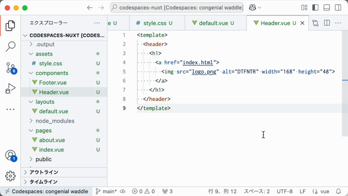
Task: Open changes compare icon in editor toolbar
Action: tap(315, 23)
